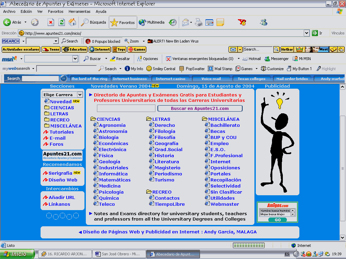346x259 pixels.
Task: Click the Yahoo Messenger toolbar icon
Action: (x=242, y=22)
